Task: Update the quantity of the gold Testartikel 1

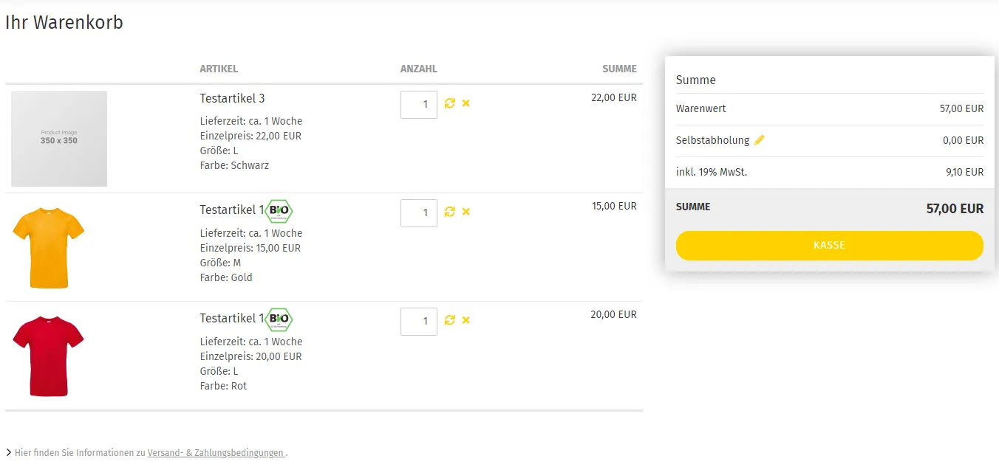Action: coord(449,212)
